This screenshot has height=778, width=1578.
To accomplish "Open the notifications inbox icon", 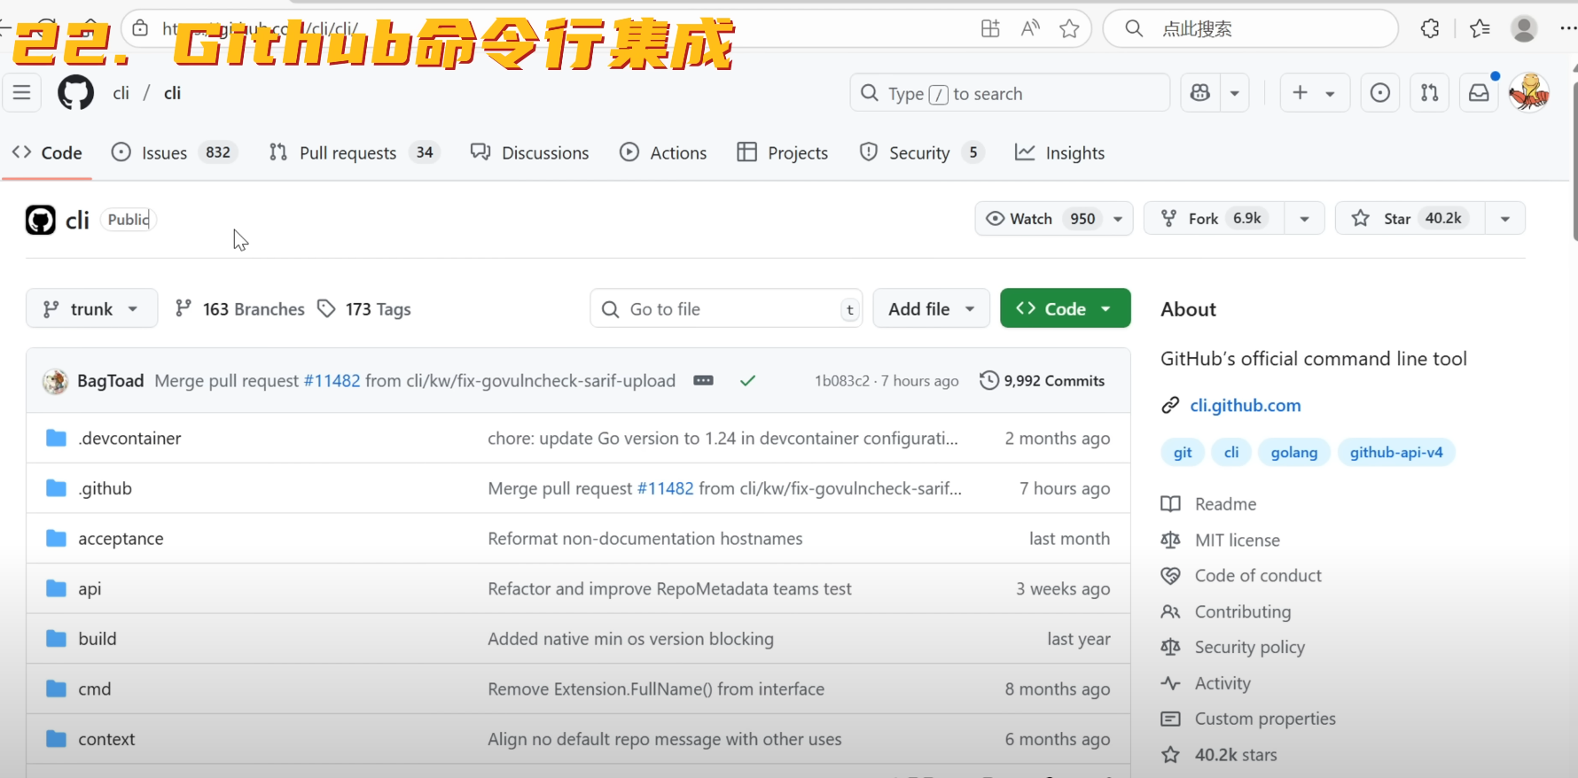I will click(x=1480, y=93).
